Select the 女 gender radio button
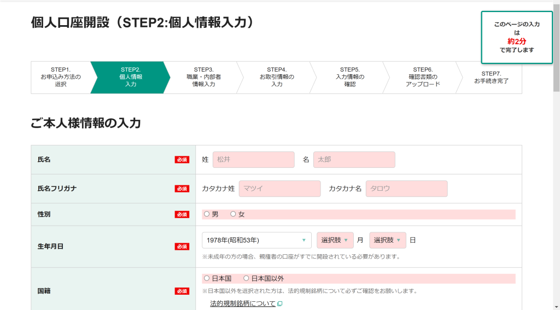The height and width of the screenshot is (310, 560). click(234, 214)
